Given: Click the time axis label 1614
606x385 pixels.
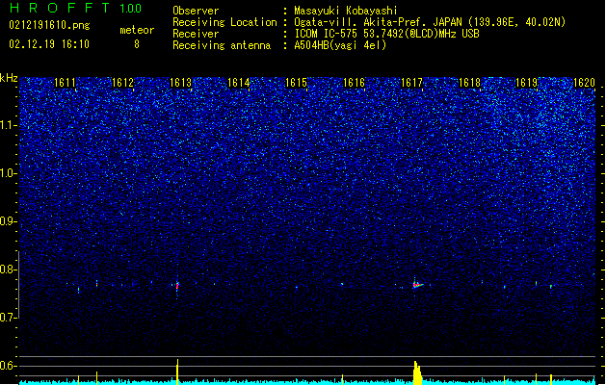Looking at the screenshot, I should coord(239,83).
